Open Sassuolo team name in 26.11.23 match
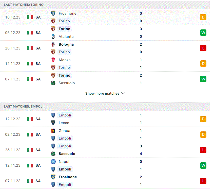The image size is (214, 189). [x=67, y=154]
